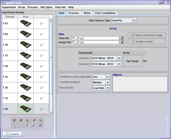Click the magnifying glass icon below sample list

(x=14, y=126)
